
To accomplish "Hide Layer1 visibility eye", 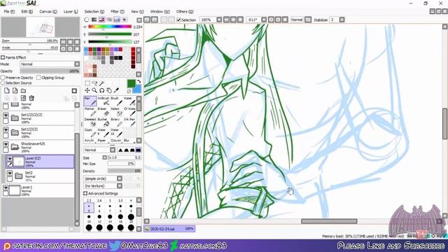I will [x=6, y=188].
